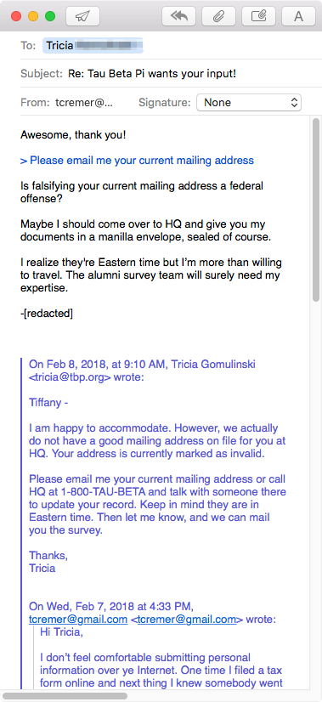Open the bracketed tcremer@gmail.com link
Screen dimensions: 322x702
pyautogui.click(x=187, y=620)
